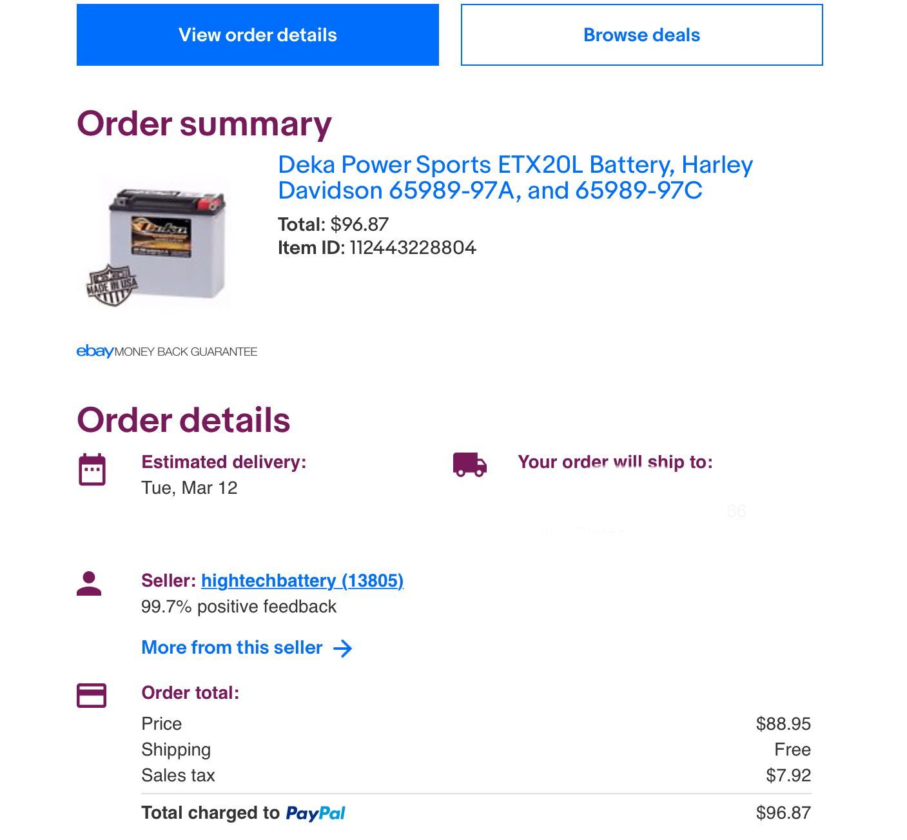Click the PayPal logo in total charged row
The width and height of the screenshot is (907, 840).
tap(315, 814)
